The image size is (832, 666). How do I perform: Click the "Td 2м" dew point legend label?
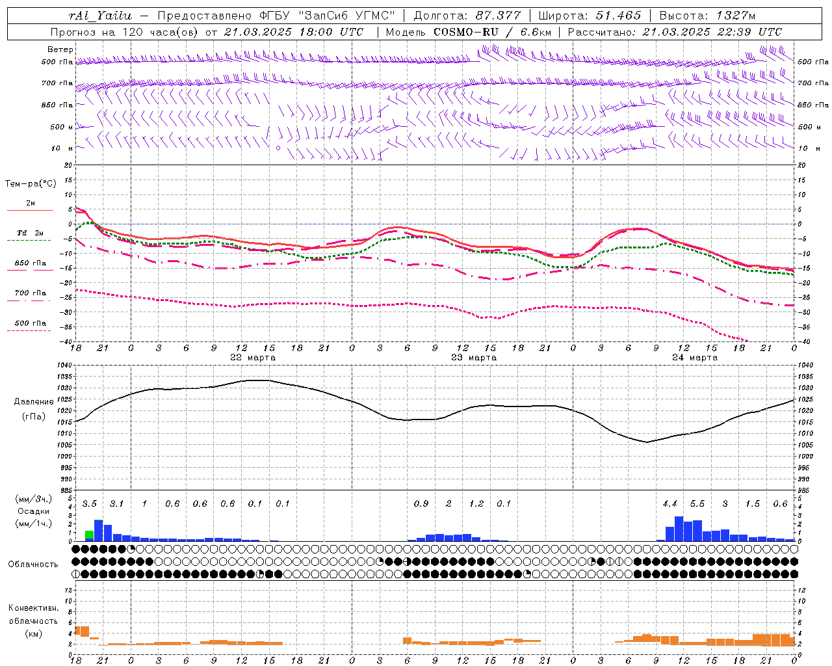point(31,233)
